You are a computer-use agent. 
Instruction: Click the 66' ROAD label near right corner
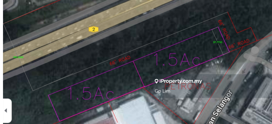[x=239, y=44]
